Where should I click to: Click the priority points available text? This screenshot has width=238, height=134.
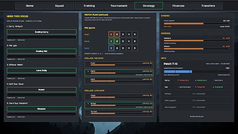click(x=114, y=53)
